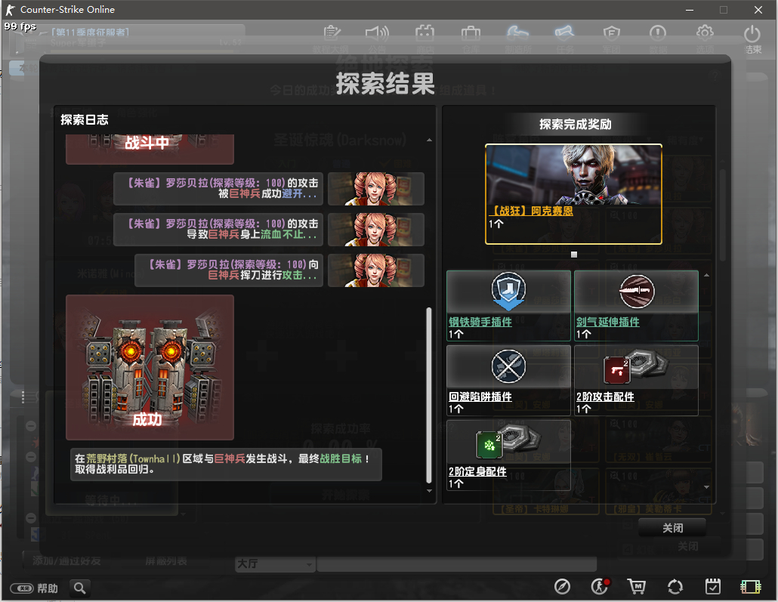778x602 pixels.
Task: Click the character icon with red notification dot
Action: [x=600, y=587]
